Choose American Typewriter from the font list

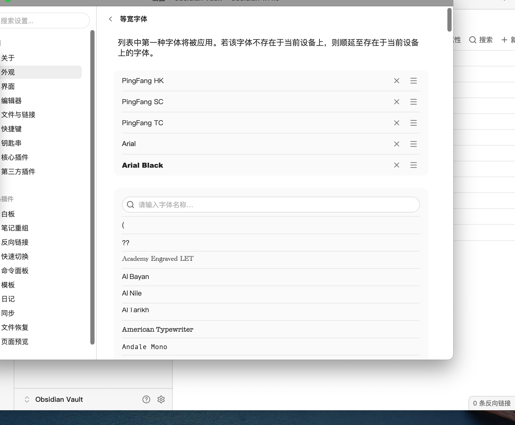click(x=271, y=329)
